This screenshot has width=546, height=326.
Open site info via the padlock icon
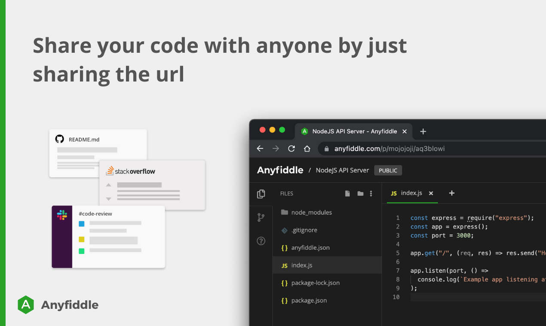pyautogui.click(x=326, y=148)
